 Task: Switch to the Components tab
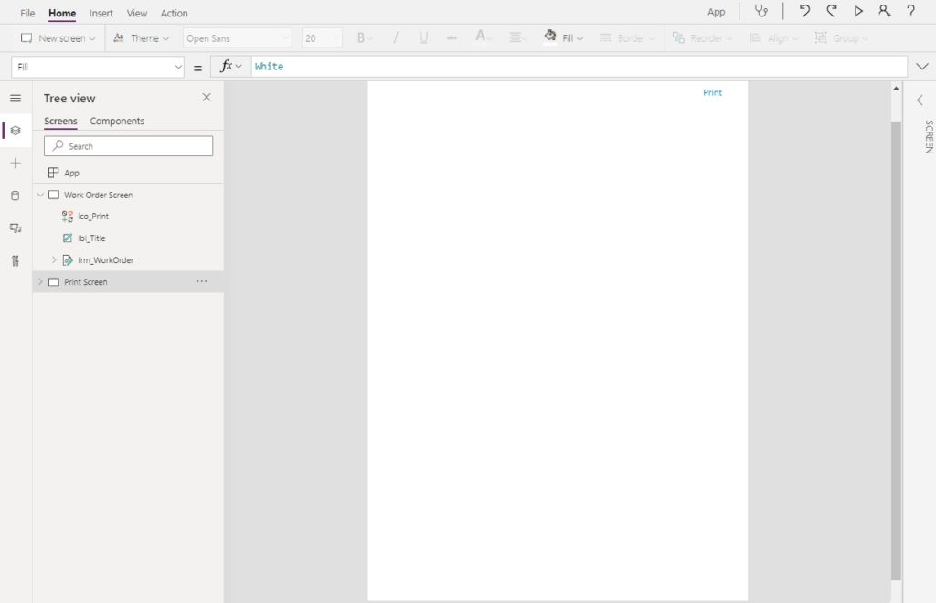[x=117, y=121]
